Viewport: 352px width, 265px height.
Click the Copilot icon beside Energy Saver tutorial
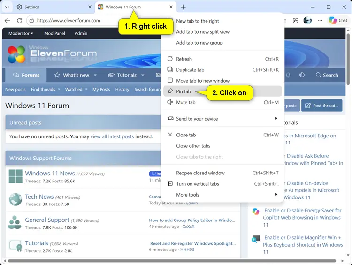click(x=256, y=212)
